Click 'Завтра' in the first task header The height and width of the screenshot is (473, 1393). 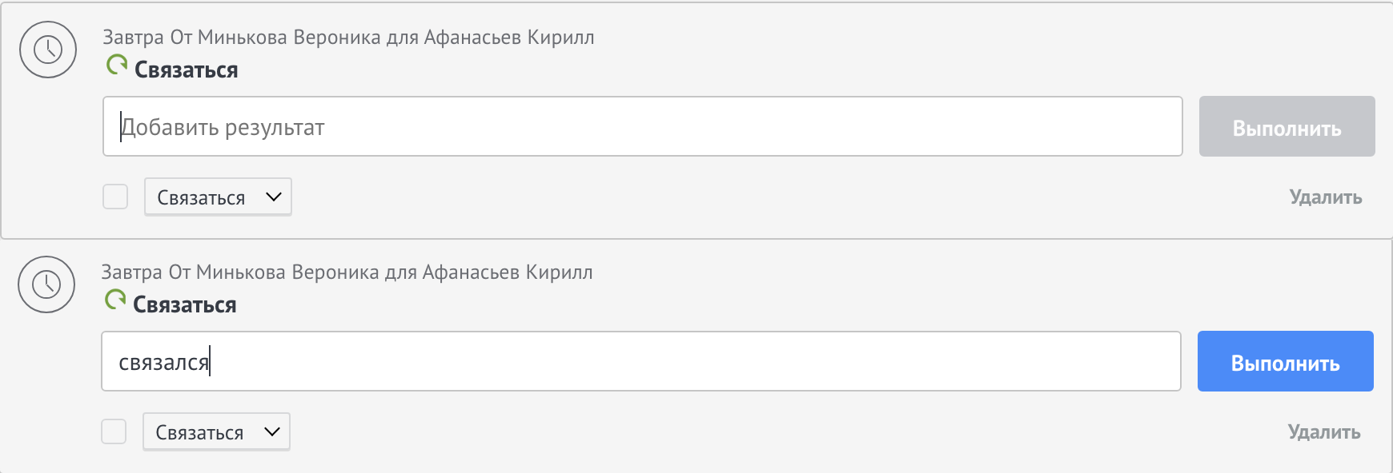132,36
